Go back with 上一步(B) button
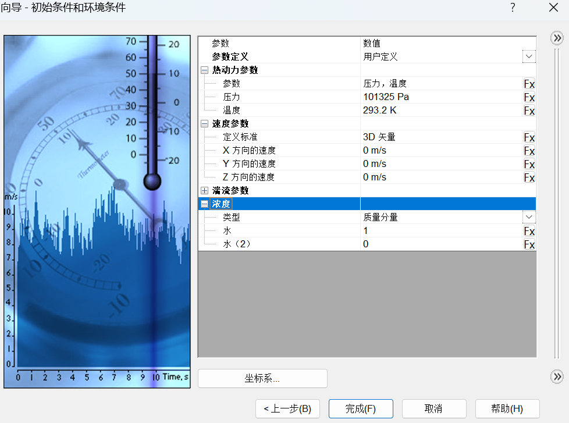This screenshot has height=423, width=569. [x=287, y=408]
